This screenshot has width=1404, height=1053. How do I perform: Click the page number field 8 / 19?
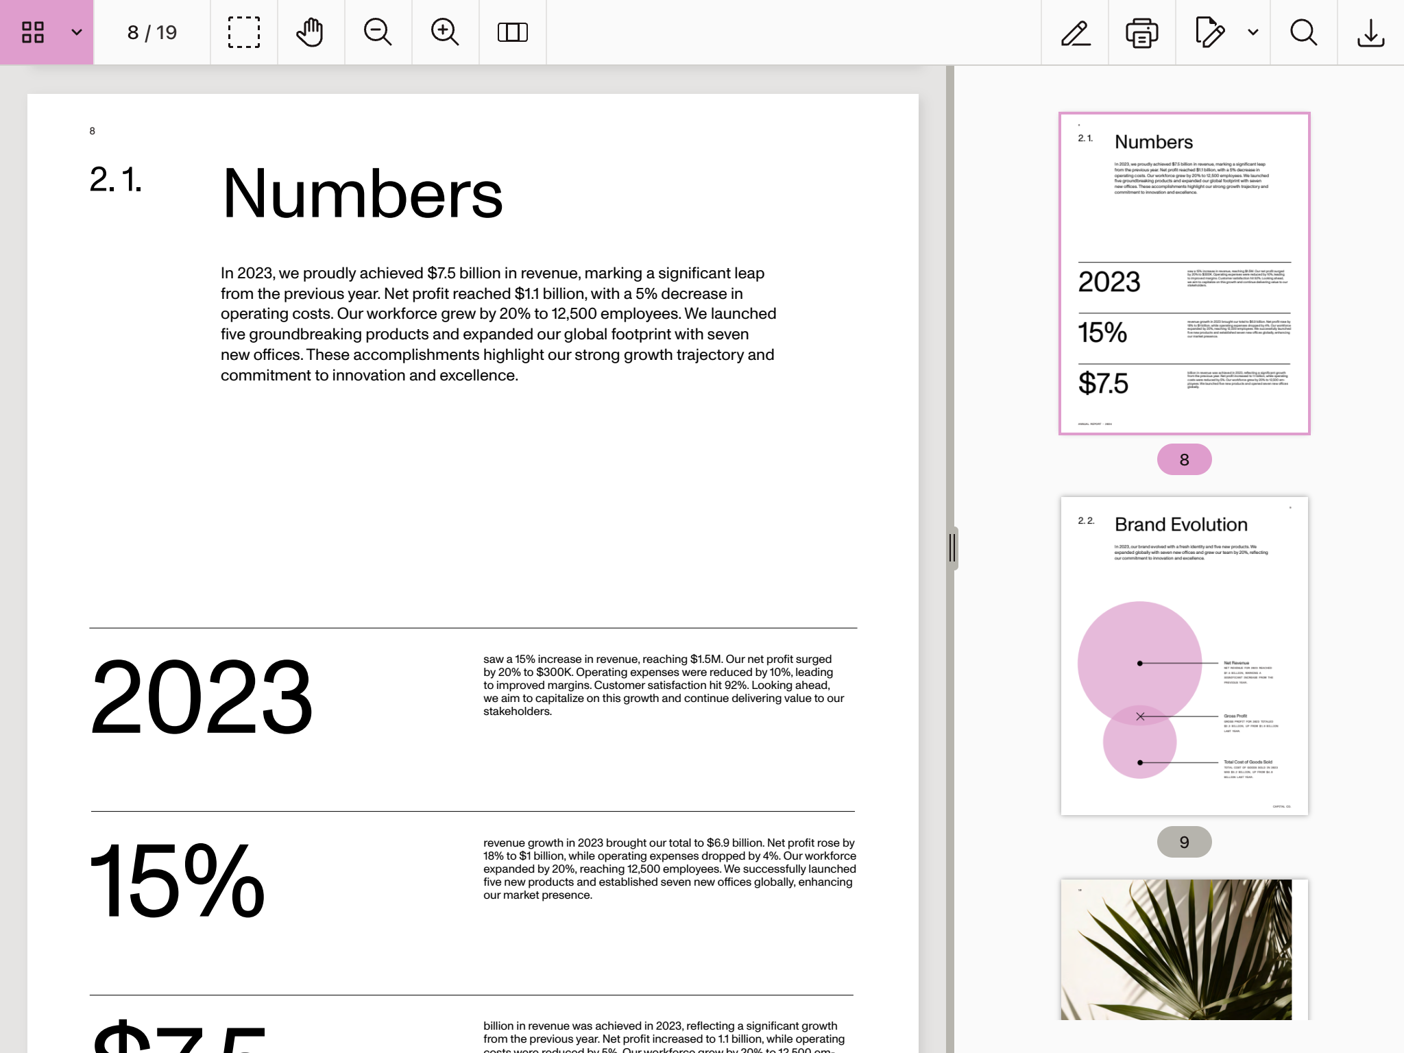pos(152,32)
